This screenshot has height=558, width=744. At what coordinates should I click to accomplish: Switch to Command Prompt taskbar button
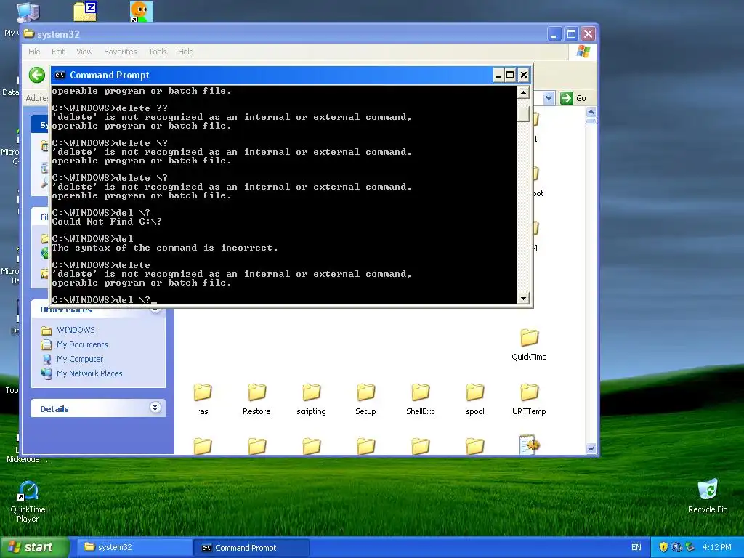(251, 548)
